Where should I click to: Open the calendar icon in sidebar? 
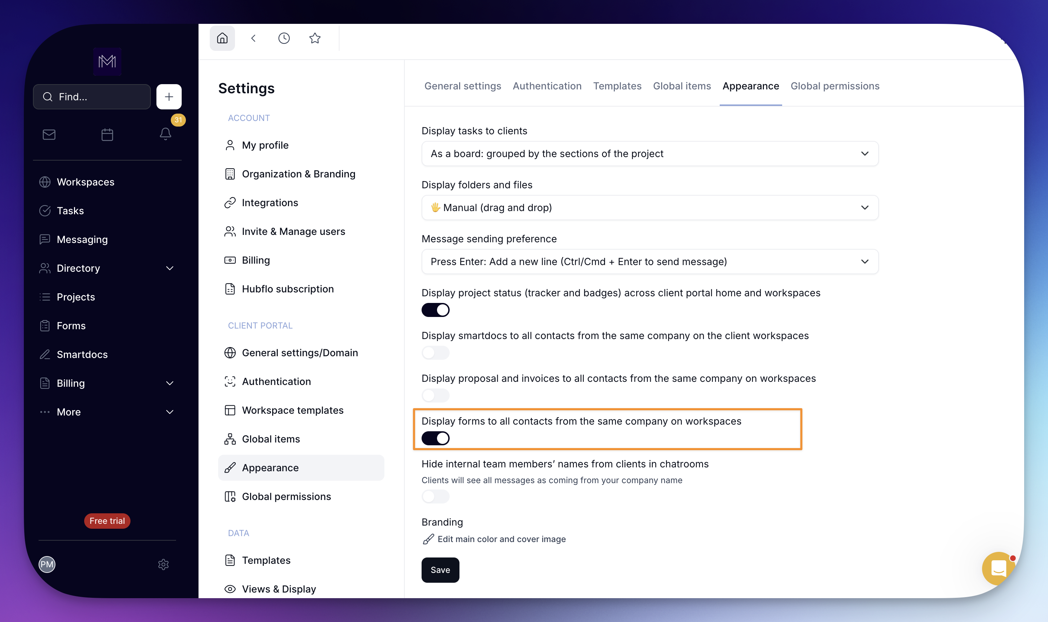pos(107,135)
